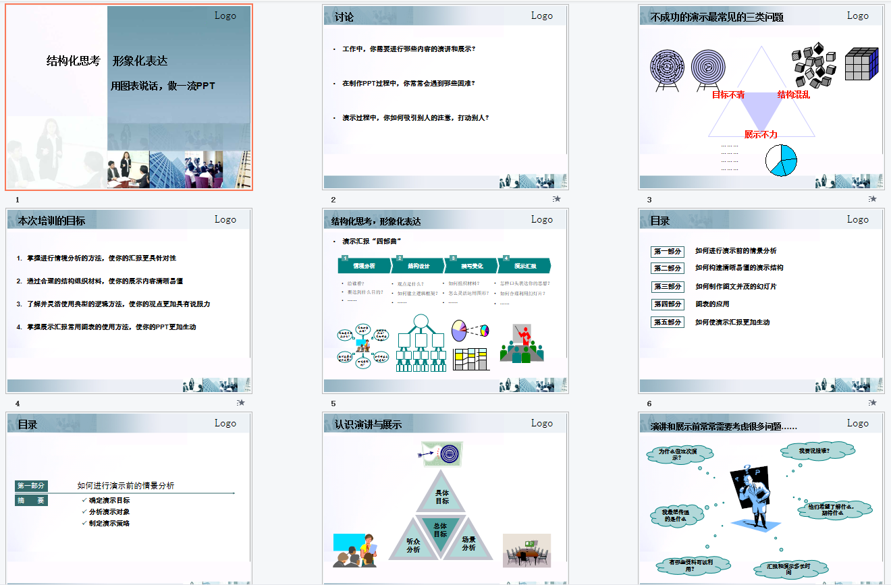Click the animation star icon under slide 3
Image resolution: width=891 pixels, height=585 pixels.
click(873, 199)
